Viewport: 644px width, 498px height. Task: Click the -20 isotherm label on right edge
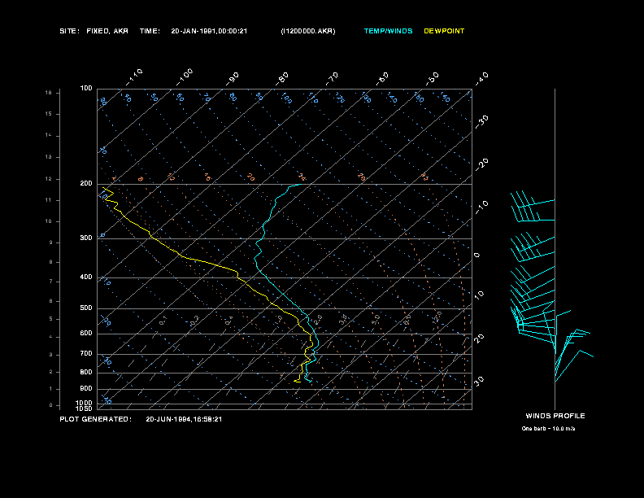[481, 164]
